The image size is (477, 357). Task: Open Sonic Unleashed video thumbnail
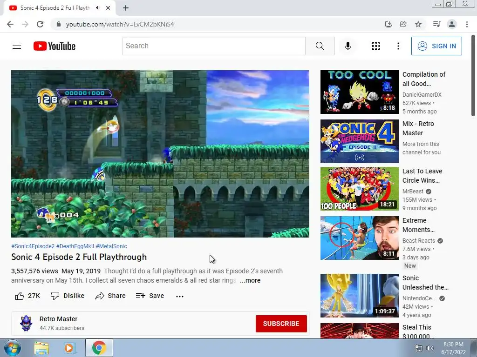pyautogui.click(x=359, y=295)
